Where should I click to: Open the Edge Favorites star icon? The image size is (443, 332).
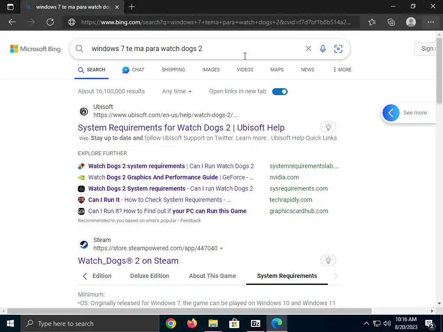coord(372,22)
